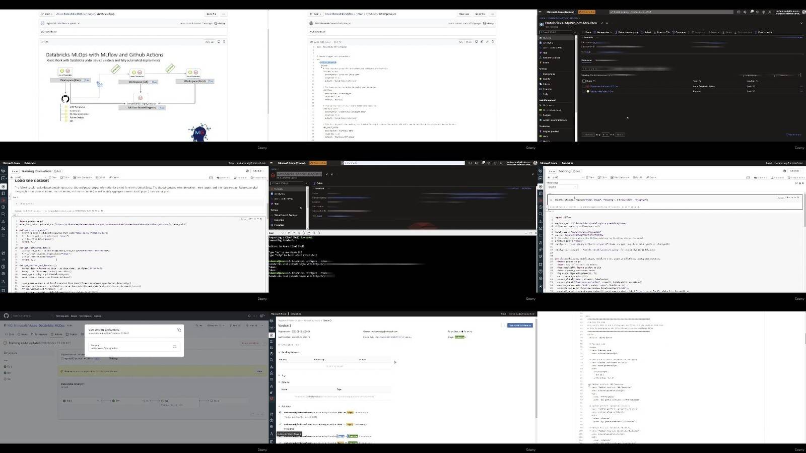Click Open query in the toolbar
This screenshot has height=453, width=806.
coord(679,32)
